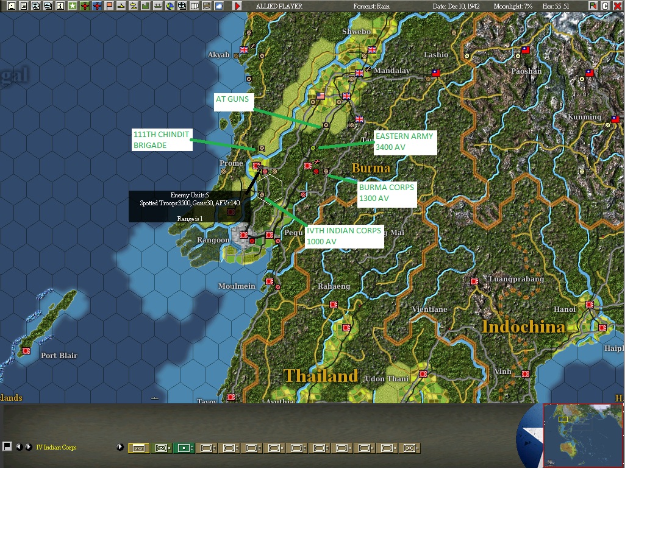Select the bright green dot unit icon
The width and height of the screenshot is (647, 547).
click(184, 448)
